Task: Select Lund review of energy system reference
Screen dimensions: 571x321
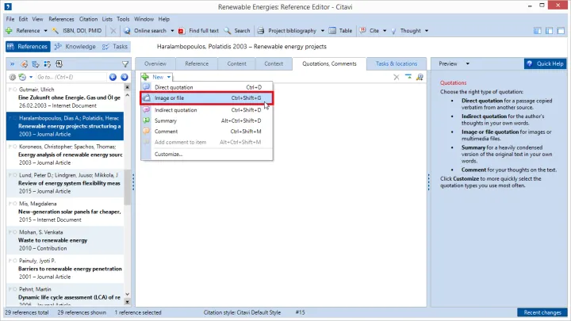Action: click(65, 183)
